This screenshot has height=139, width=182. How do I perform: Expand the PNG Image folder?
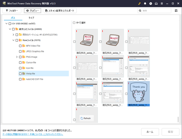click(17, 57)
